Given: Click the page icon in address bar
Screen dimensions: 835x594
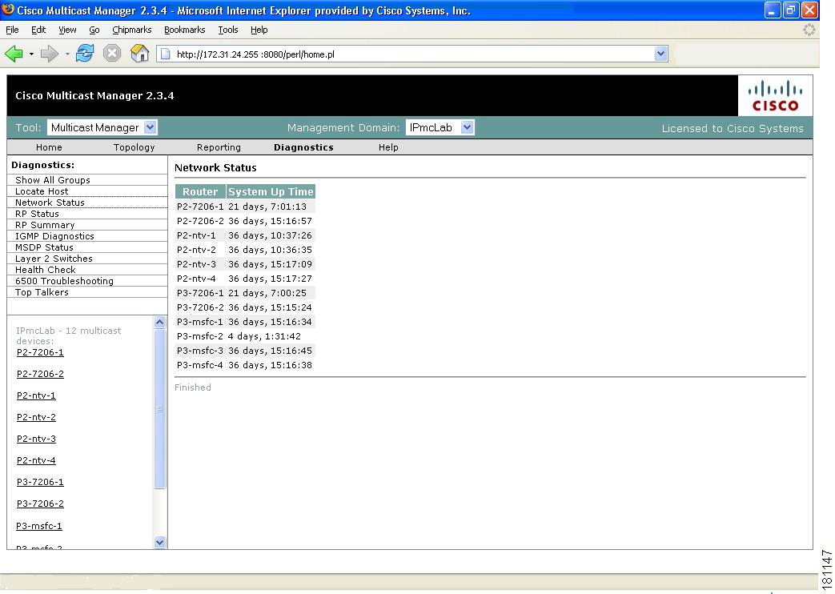Looking at the screenshot, I should (x=166, y=54).
